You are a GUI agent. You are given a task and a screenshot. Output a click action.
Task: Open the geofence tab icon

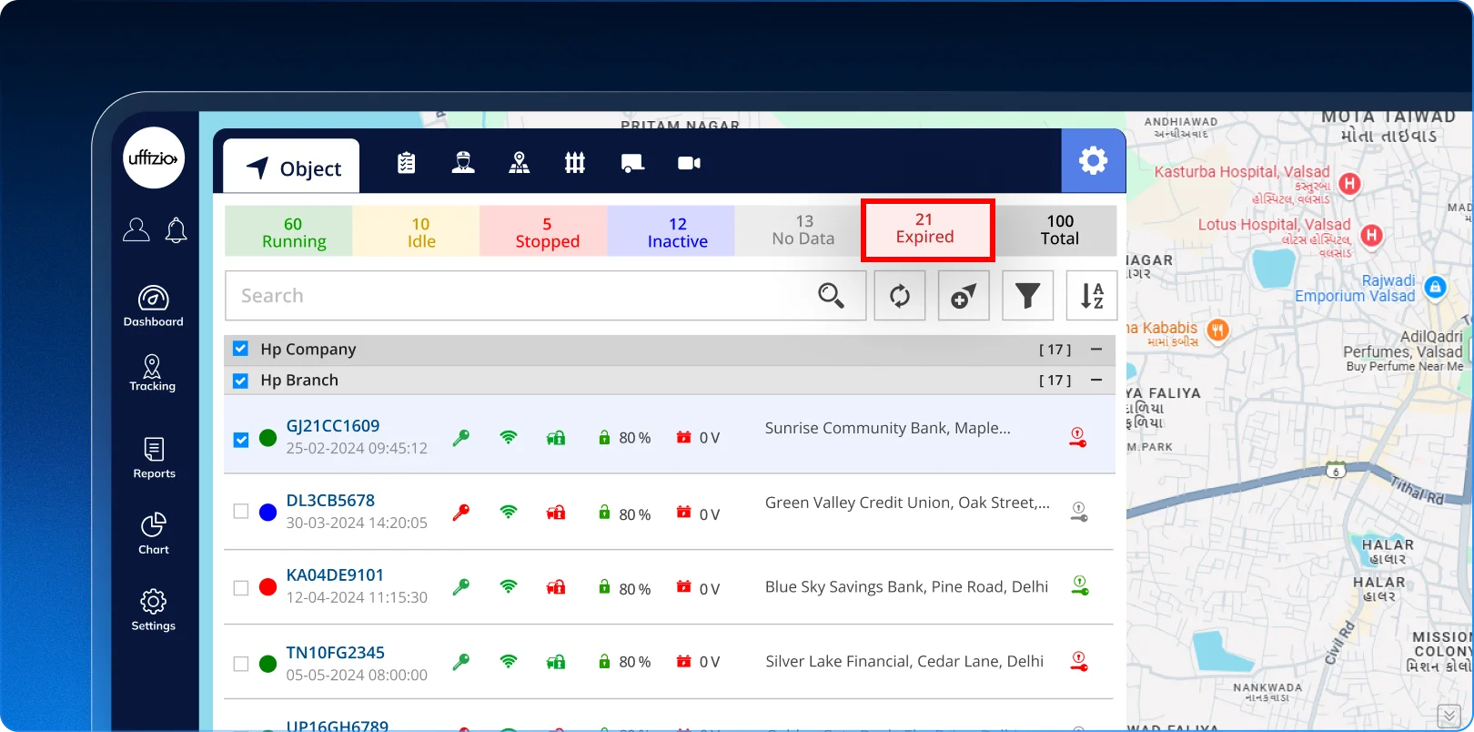point(575,163)
